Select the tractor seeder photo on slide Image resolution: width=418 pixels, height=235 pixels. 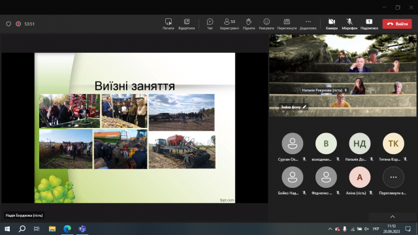click(182, 151)
